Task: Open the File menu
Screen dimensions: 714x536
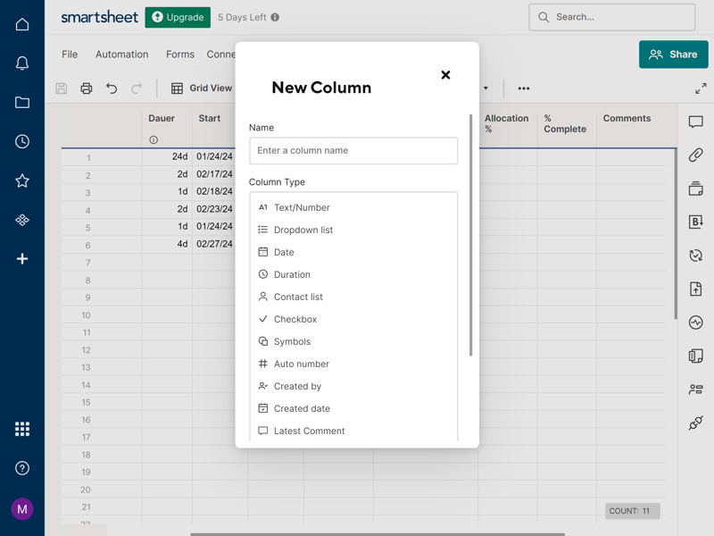Action: point(70,54)
